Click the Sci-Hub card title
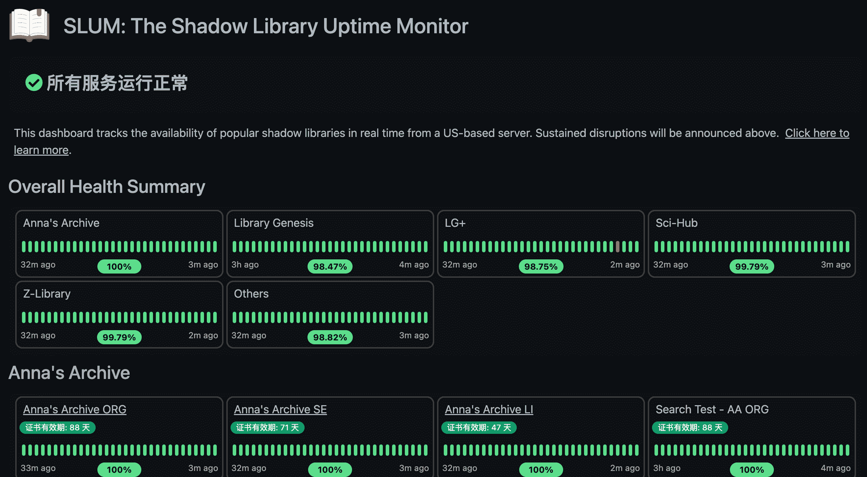The image size is (867, 477). (676, 223)
